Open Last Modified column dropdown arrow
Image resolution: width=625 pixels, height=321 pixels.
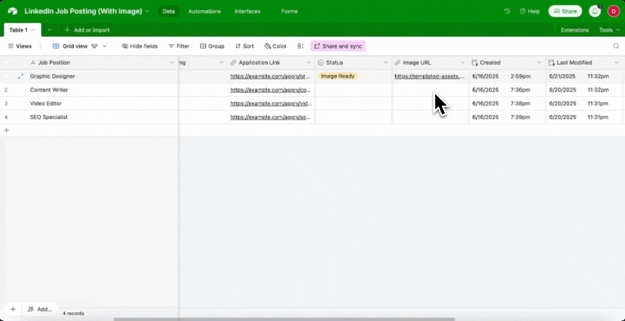click(616, 63)
